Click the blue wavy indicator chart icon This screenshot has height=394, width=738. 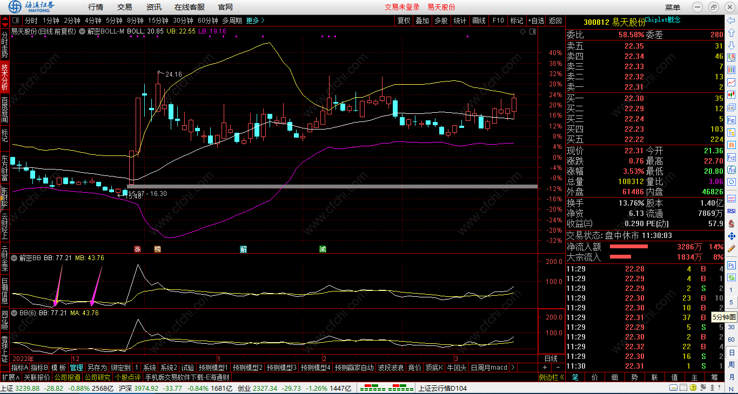[x=731, y=198]
